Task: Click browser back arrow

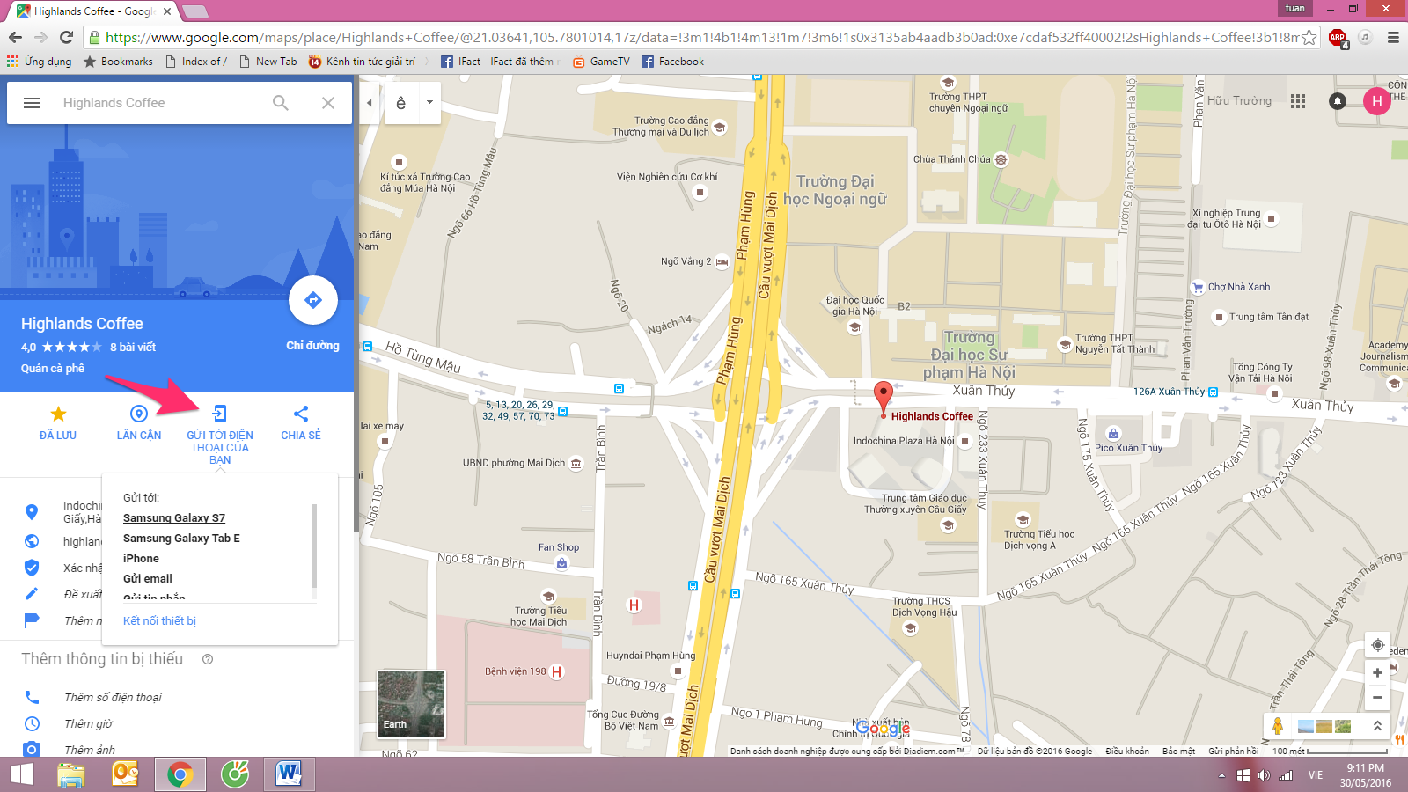Action: pyautogui.click(x=15, y=37)
